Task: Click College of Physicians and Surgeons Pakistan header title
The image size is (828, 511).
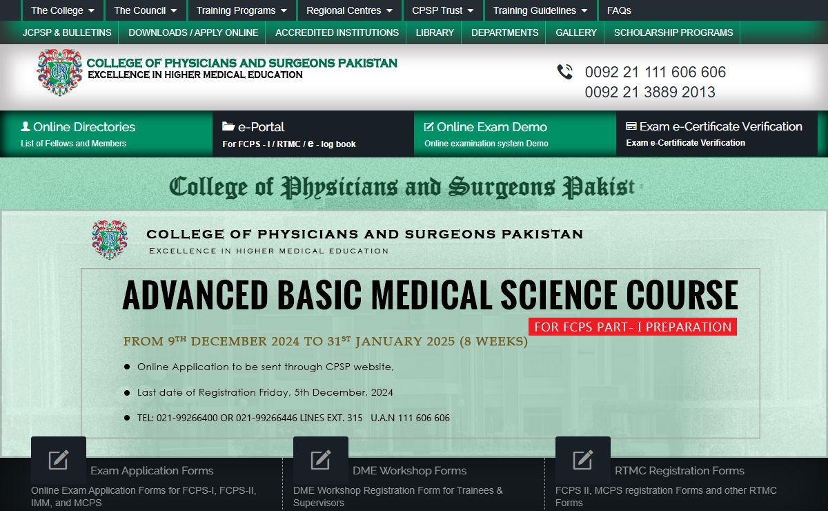Action: click(242, 63)
